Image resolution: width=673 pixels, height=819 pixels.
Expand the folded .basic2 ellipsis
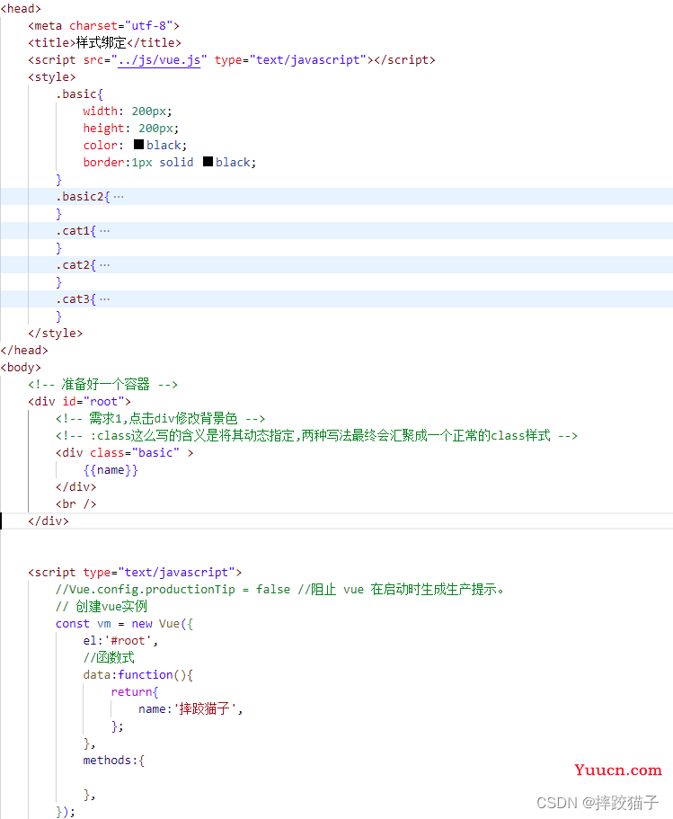click(x=119, y=197)
